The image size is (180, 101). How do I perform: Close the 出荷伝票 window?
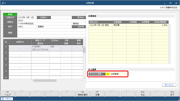(x=176, y=3)
